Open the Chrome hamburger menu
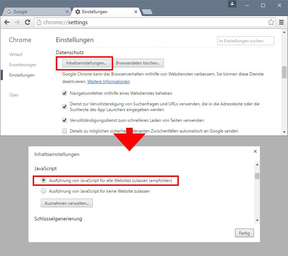This screenshot has height=256, width=288. [x=281, y=22]
